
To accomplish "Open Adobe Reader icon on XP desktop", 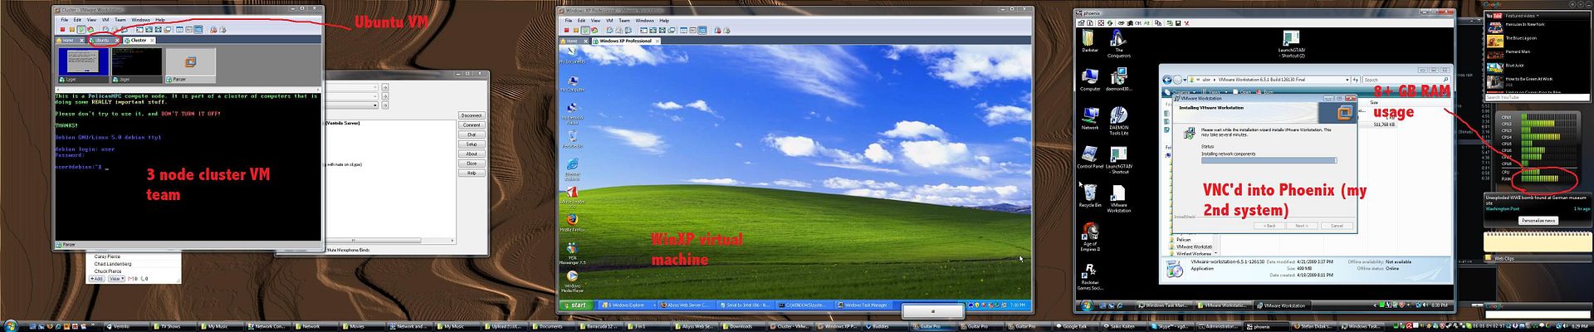I will pos(571,197).
